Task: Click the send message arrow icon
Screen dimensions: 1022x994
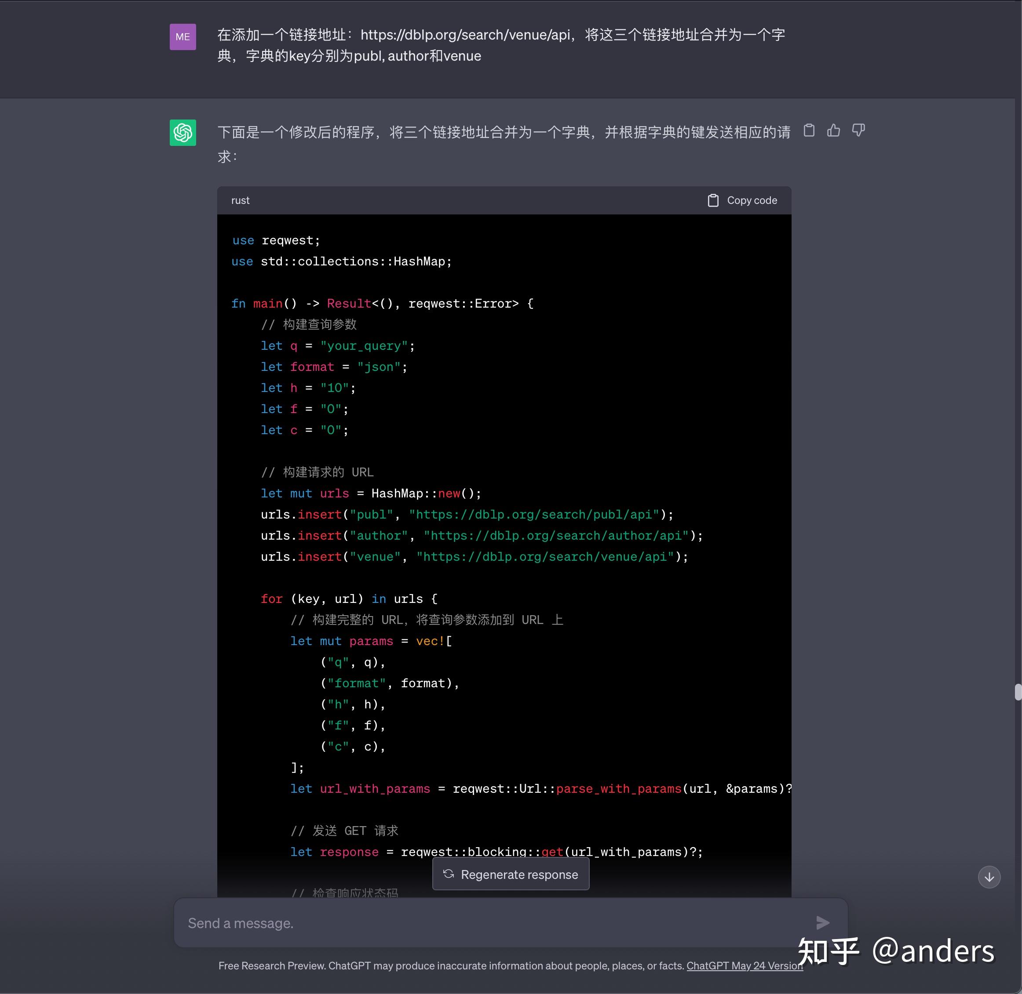Action: coord(823,923)
